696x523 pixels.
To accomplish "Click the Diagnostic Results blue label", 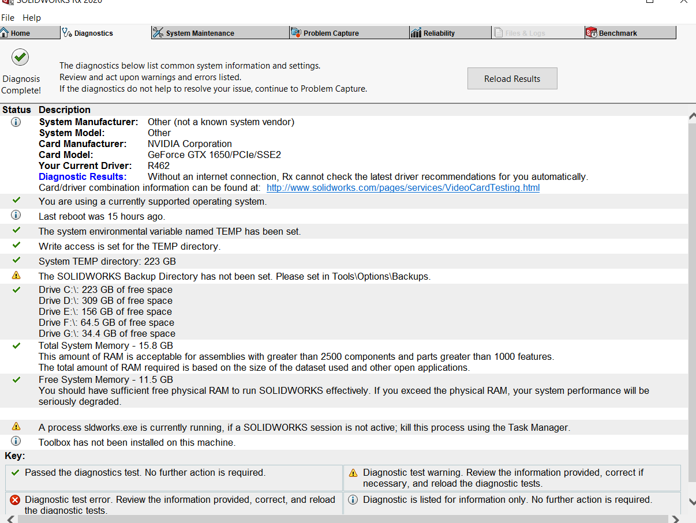I will pyautogui.click(x=83, y=177).
